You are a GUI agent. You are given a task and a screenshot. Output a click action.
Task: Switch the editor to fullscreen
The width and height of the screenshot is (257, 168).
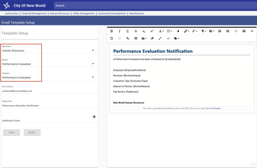(x=160, y=38)
